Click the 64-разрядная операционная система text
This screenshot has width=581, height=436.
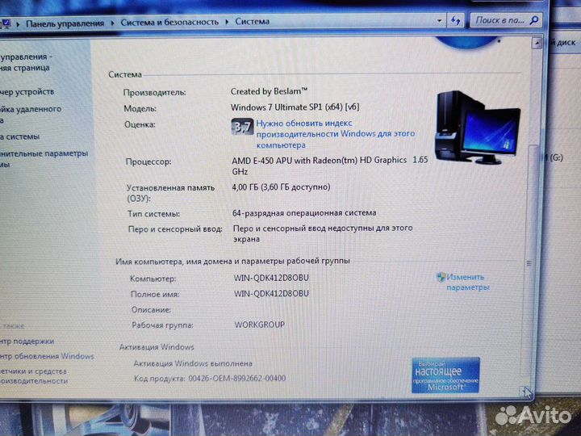tap(304, 213)
